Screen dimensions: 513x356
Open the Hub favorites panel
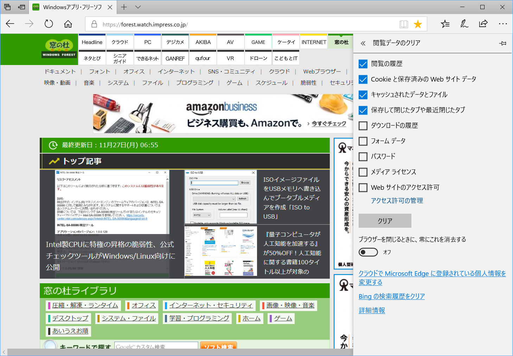click(x=445, y=24)
